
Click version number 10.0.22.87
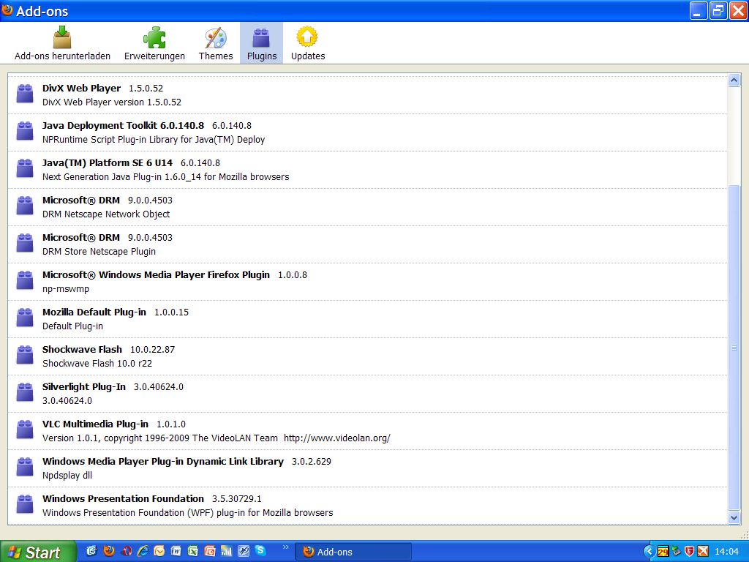(152, 350)
